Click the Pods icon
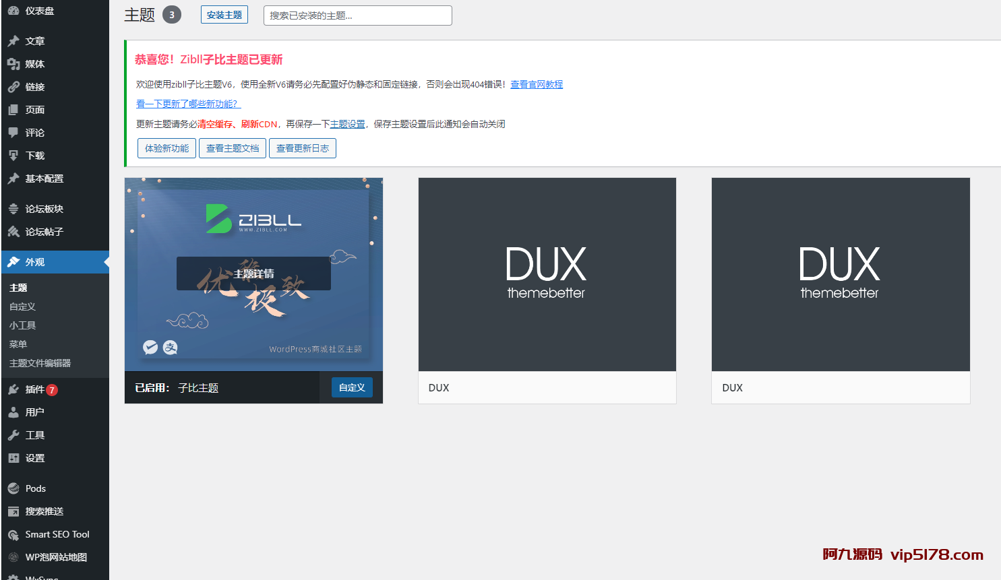This screenshot has height=580, width=1001. [x=13, y=488]
